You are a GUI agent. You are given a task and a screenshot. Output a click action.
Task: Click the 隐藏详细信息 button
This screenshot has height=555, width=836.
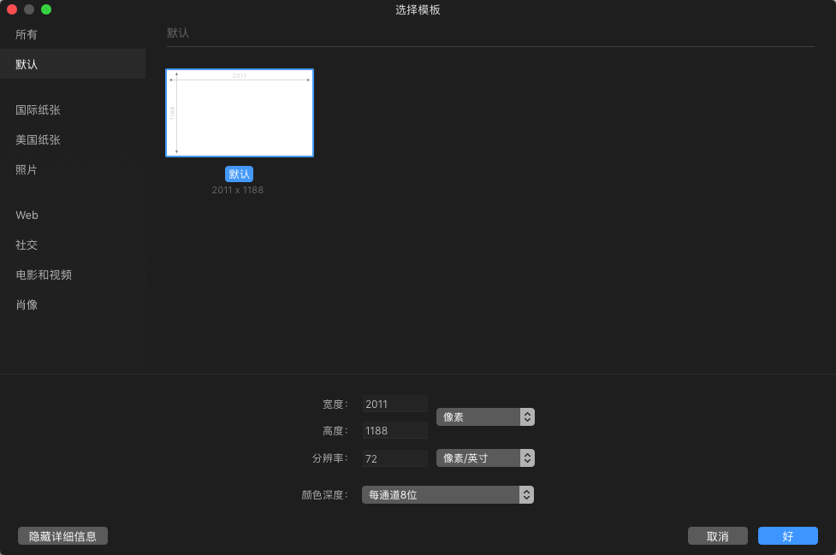pyautogui.click(x=63, y=536)
